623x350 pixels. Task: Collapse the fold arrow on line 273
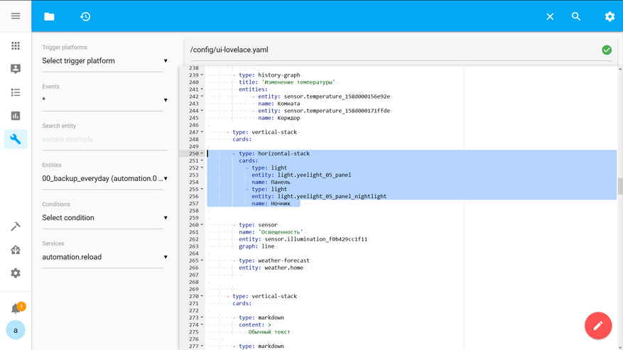tap(202, 317)
